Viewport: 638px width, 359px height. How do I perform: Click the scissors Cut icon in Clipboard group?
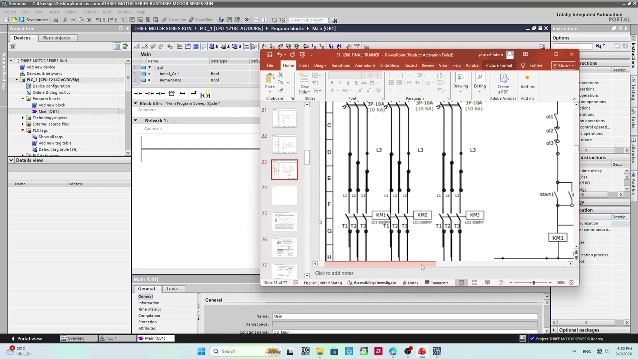click(281, 75)
